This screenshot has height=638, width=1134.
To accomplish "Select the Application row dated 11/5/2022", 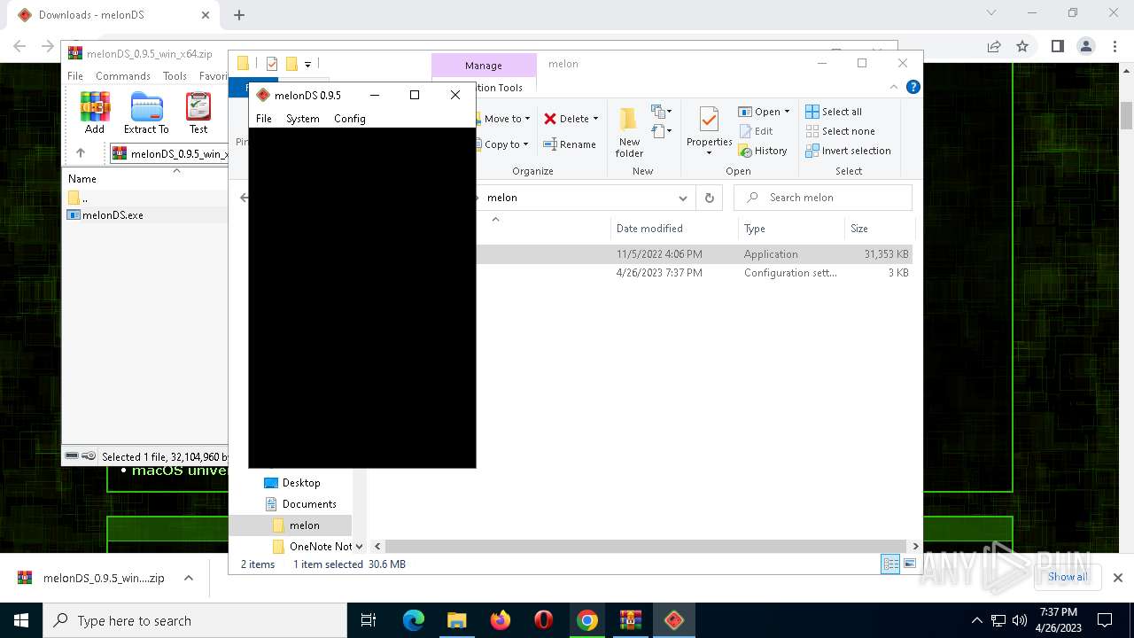I will point(641,254).
